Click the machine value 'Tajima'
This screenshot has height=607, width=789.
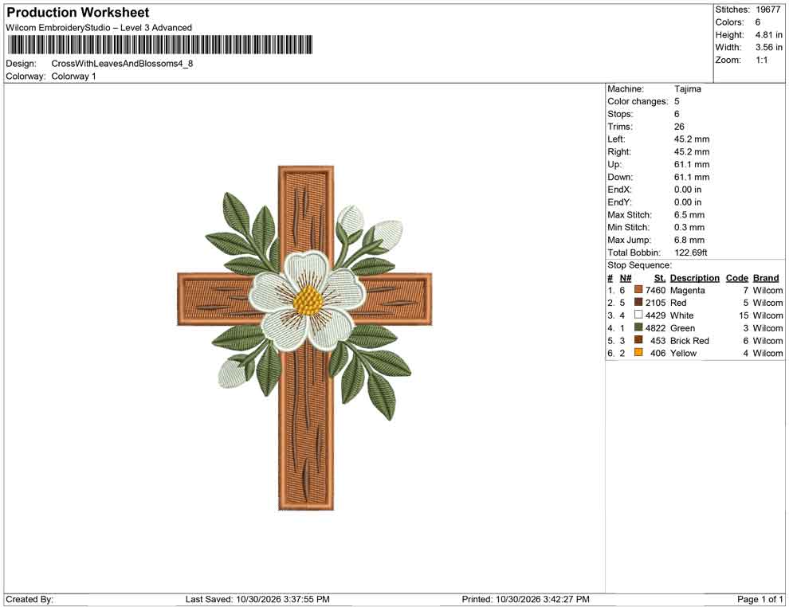click(x=687, y=89)
